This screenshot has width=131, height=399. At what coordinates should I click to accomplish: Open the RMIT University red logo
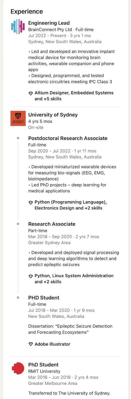(x=18, y=368)
